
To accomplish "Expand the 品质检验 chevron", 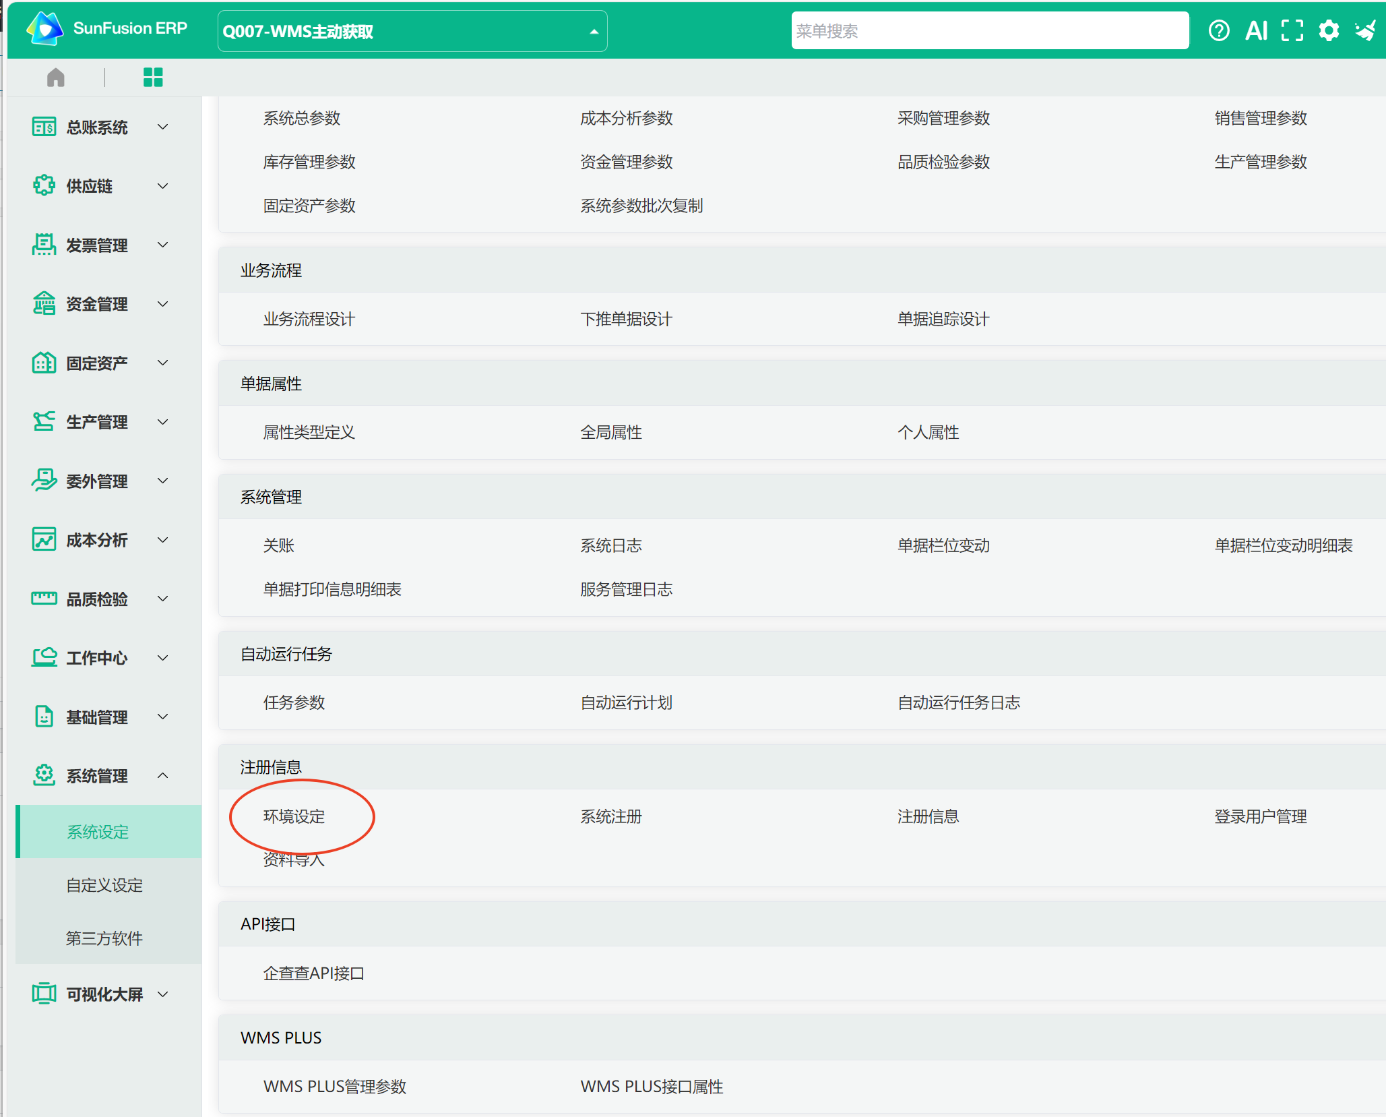I will tap(162, 599).
